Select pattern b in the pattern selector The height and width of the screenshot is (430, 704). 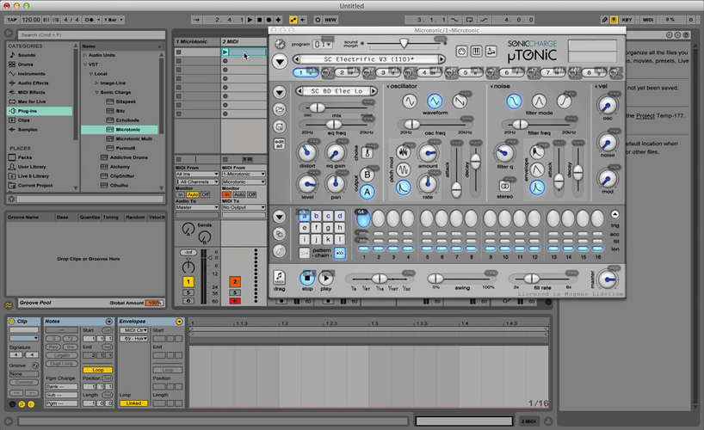pos(316,216)
